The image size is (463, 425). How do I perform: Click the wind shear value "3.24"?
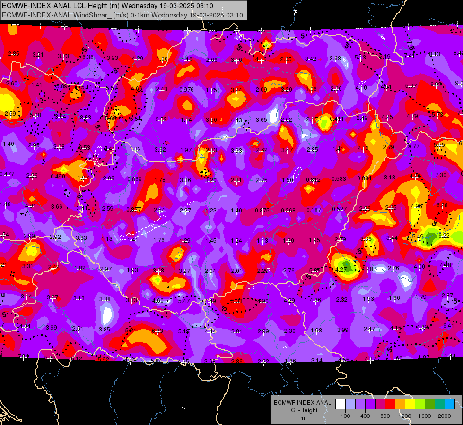click(x=236, y=90)
